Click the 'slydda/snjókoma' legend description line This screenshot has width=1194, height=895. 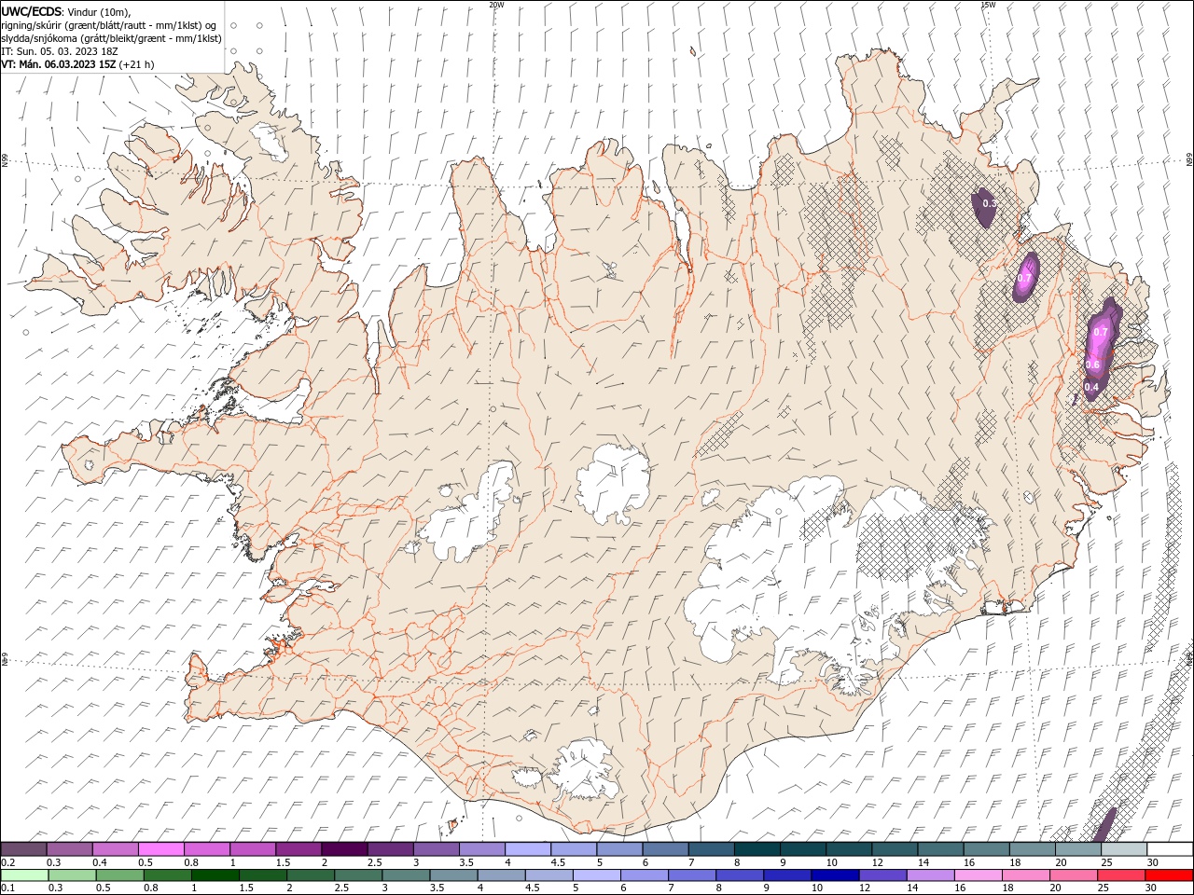[x=112, y=38]
